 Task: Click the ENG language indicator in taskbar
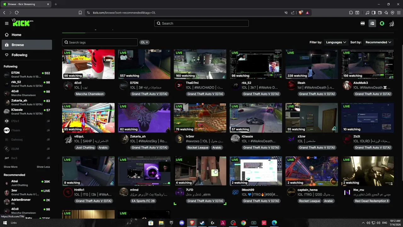(x=385, y=223)
